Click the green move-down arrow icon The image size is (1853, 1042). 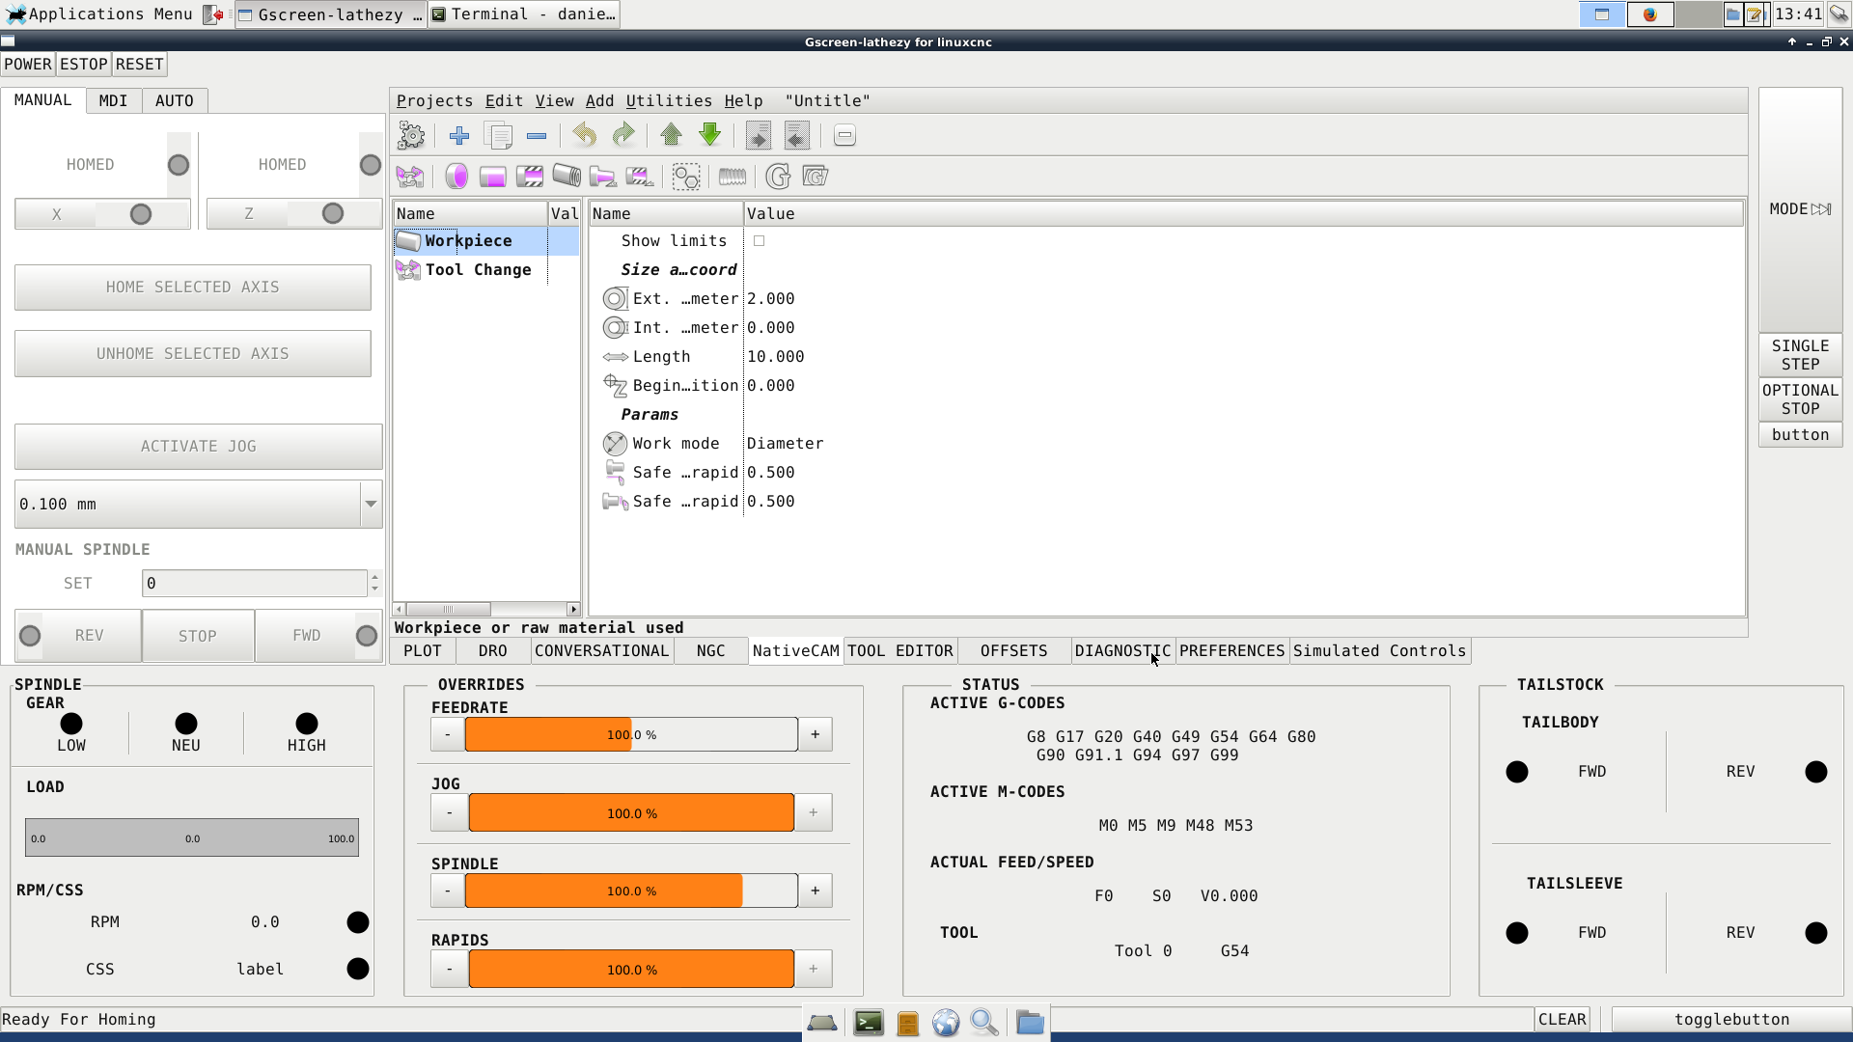click(x=709, y=136)
